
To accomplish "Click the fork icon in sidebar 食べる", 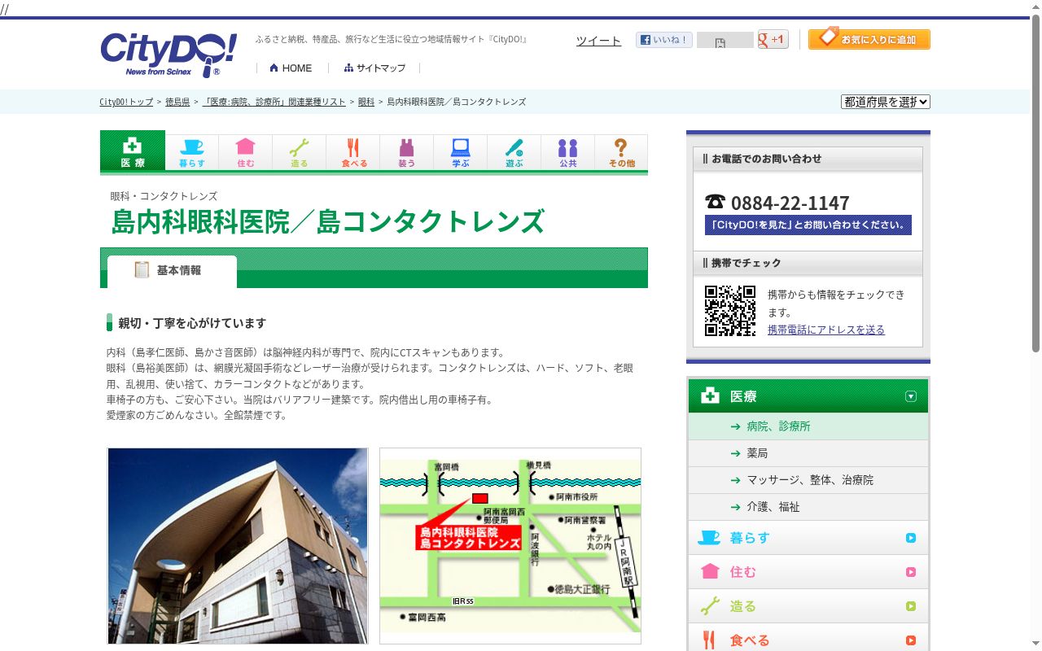I will point(709,640).
